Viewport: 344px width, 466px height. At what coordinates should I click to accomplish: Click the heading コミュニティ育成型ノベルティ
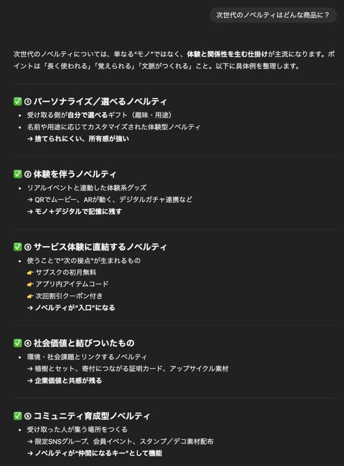91,416
